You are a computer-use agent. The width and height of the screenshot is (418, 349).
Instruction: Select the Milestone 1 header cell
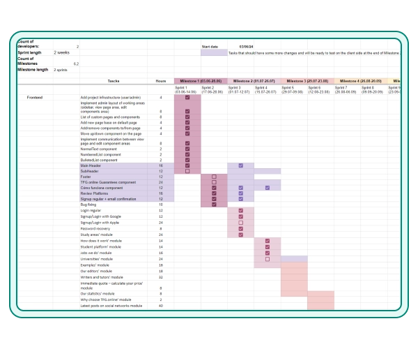(201, 81)
